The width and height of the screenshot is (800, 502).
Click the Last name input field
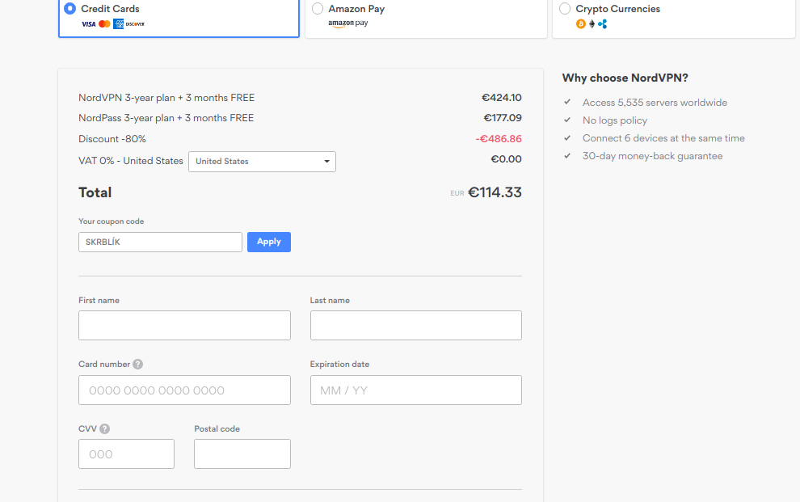click(x=416, y=326)
